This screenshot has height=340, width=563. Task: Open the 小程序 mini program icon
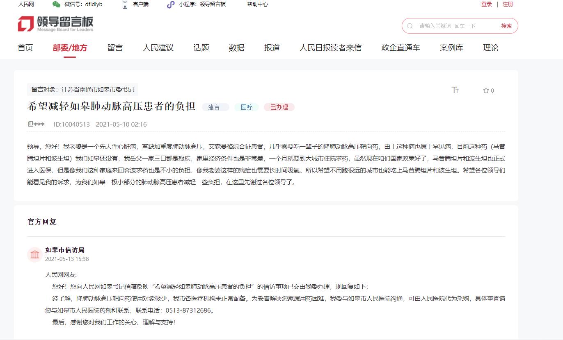click(x=170, y=5)
